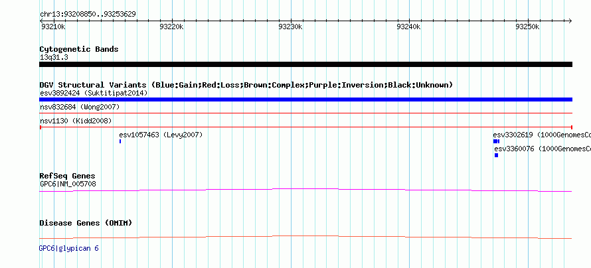Open esv3892424 (Suktitipat2014) variant label
This screenshot has width=591, height=268.
click(x=94, y=93)
